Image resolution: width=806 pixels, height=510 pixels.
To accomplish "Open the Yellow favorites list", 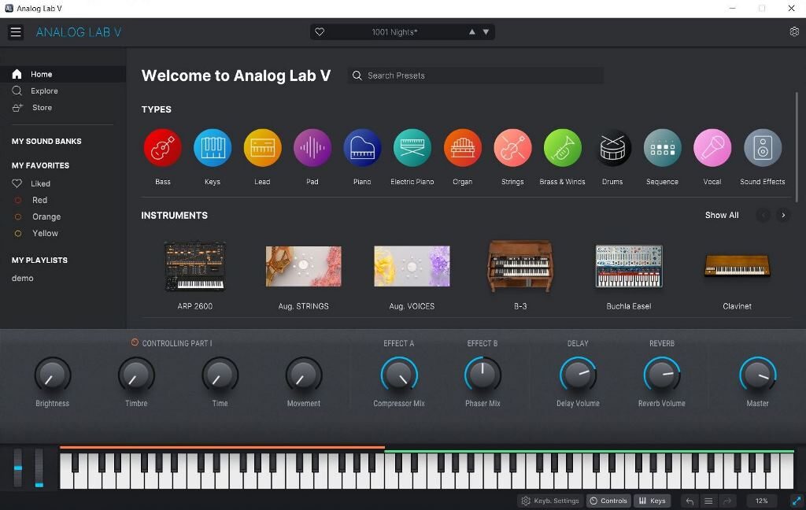I will pyautogui.click(x=36, y=233).
